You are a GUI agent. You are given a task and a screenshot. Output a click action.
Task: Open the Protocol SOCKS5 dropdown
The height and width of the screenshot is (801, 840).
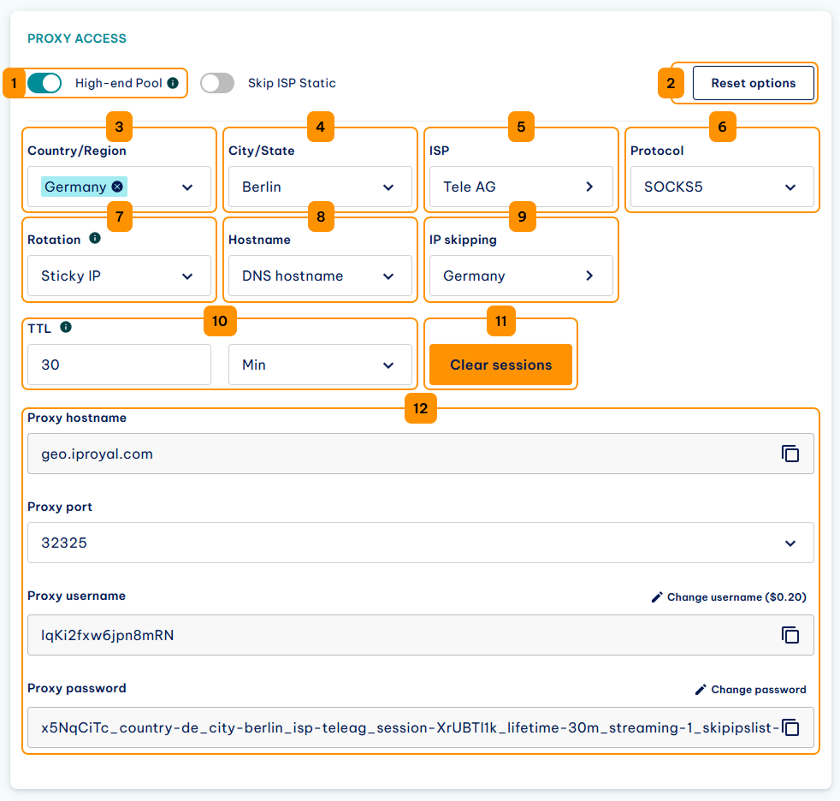(722, 187)
